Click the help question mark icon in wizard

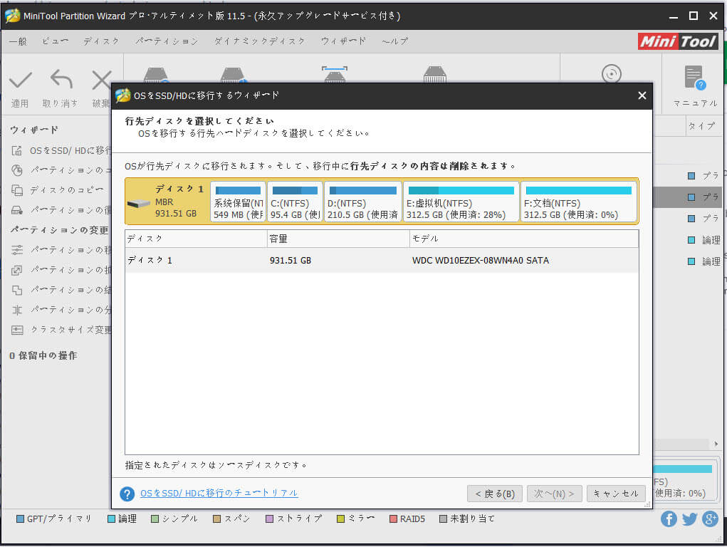click(x=127, y=494)
